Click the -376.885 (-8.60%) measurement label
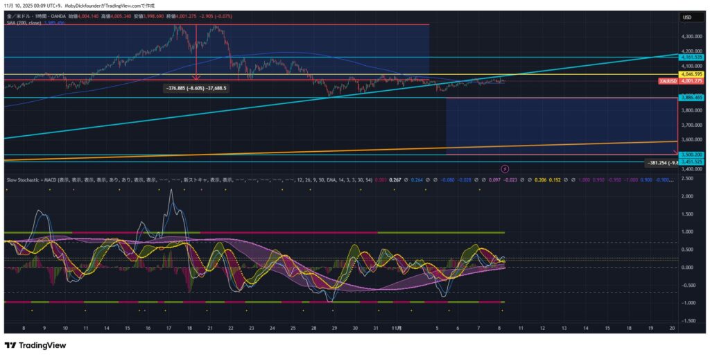Image resolution: width=710 pixels, height=357 pixels. (x=197, y=88)
